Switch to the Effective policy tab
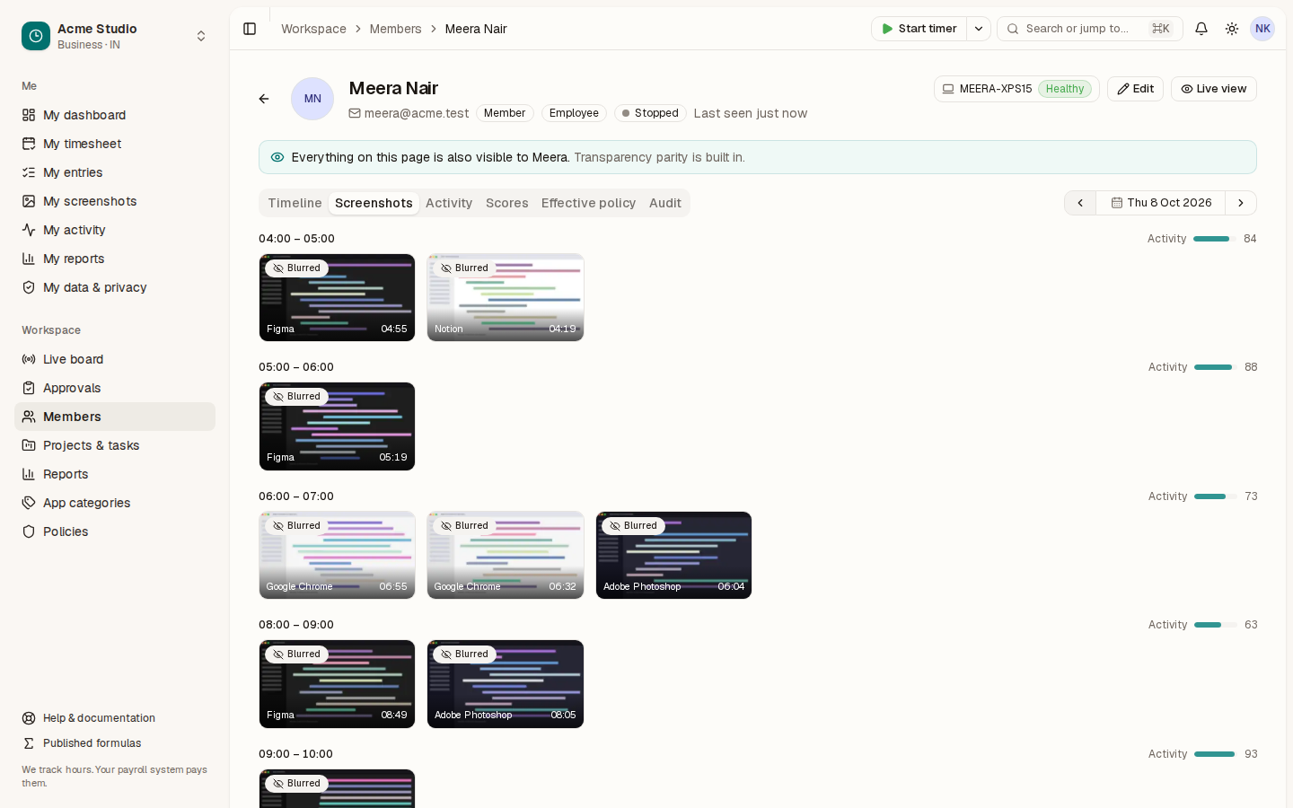The height and width of the screenshot is (808, 1293). [588, 203]
